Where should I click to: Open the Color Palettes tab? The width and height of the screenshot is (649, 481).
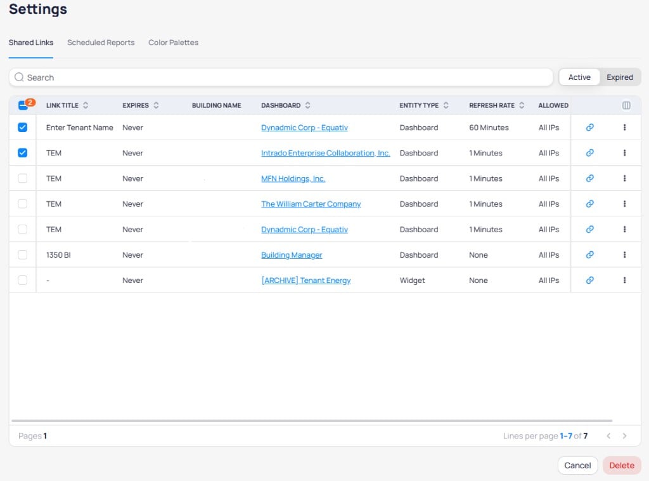[174, 43]
